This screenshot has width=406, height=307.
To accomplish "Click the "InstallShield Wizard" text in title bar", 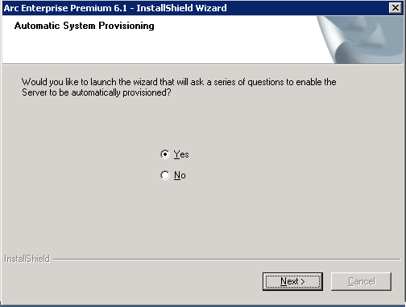I will [181, 8].
